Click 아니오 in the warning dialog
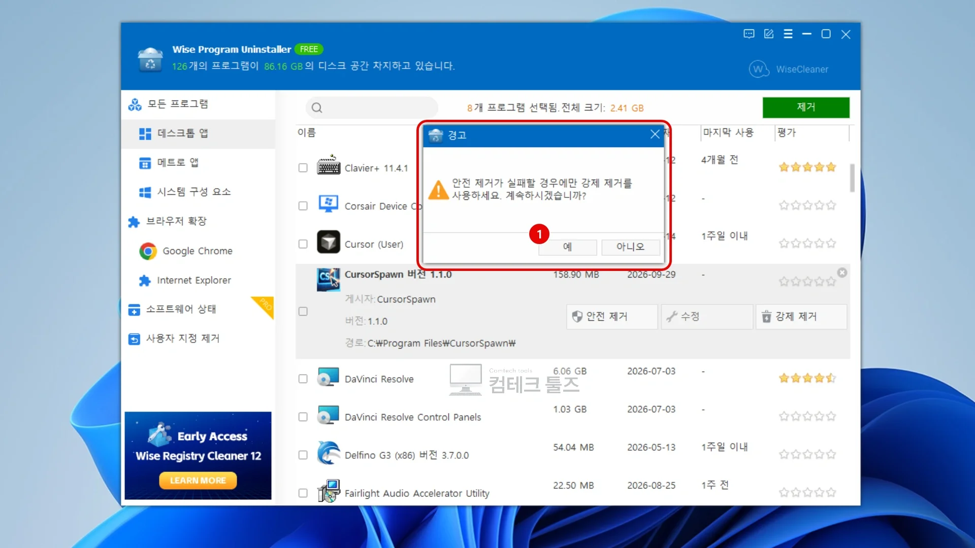This screenshot has width=975, height=548. click(630, 247)
